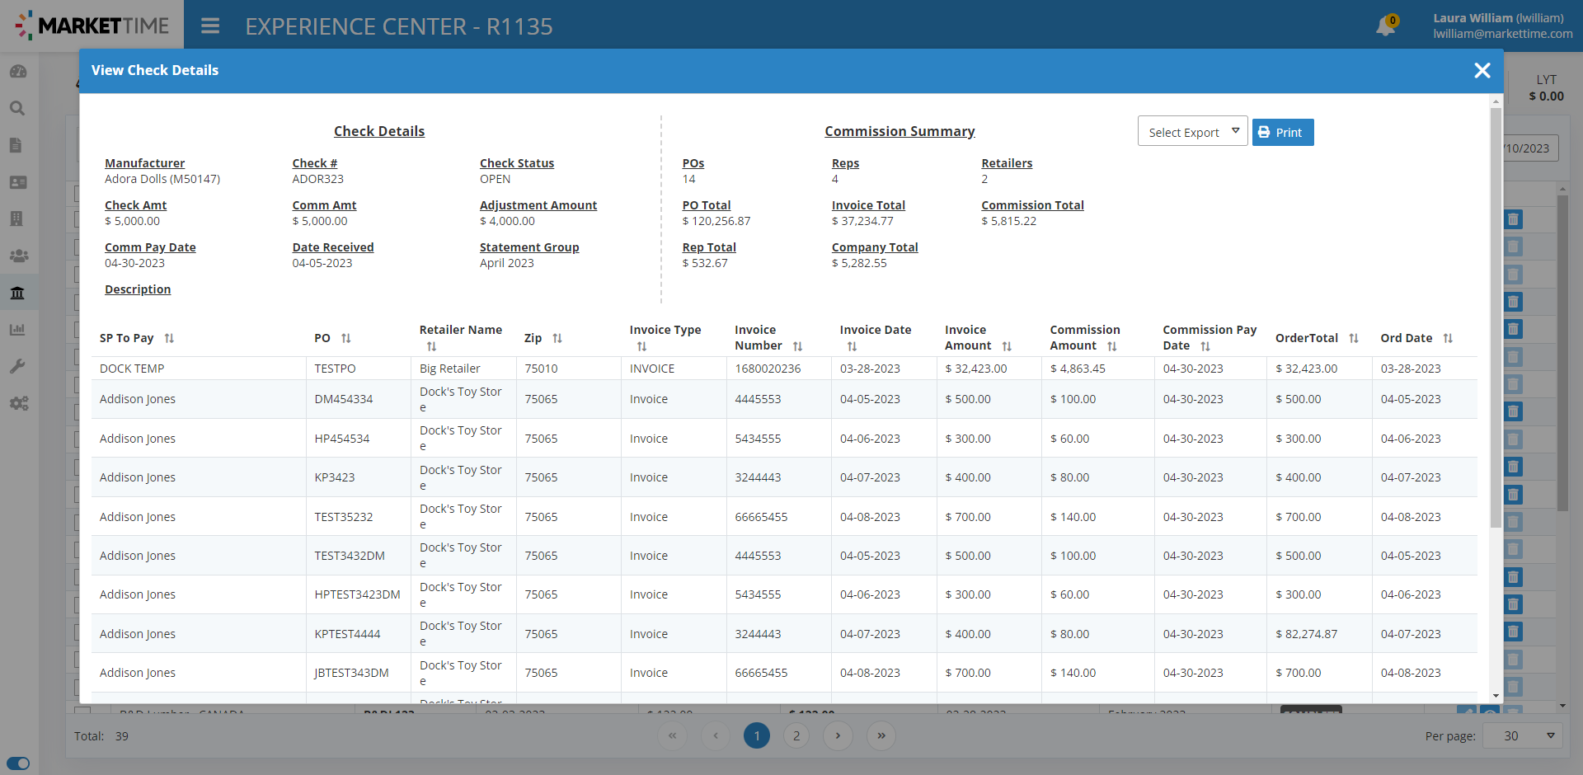Sort by Retailer Name column
This screenshot has height=775, width=1583.
431,346
